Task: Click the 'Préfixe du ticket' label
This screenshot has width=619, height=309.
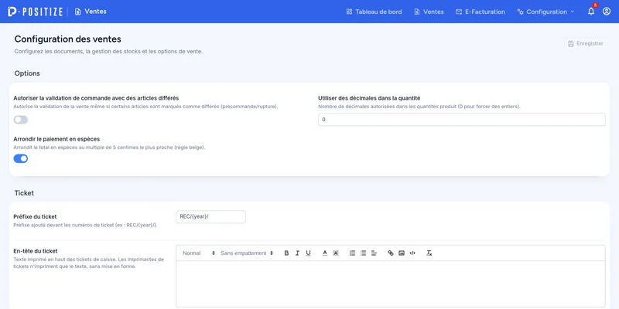Action: point(35,217)
